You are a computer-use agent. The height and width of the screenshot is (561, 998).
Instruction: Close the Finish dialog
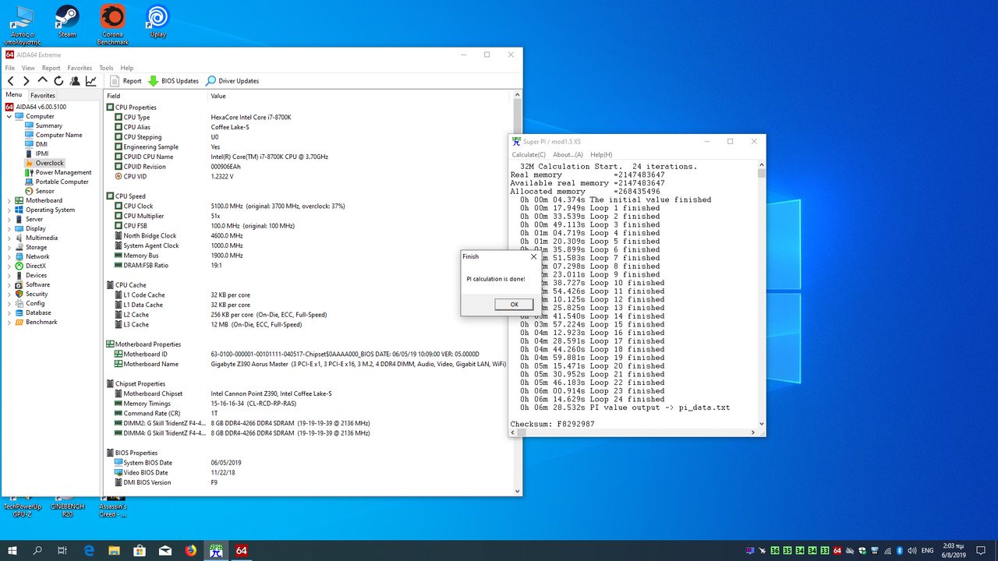pos(533,256)
